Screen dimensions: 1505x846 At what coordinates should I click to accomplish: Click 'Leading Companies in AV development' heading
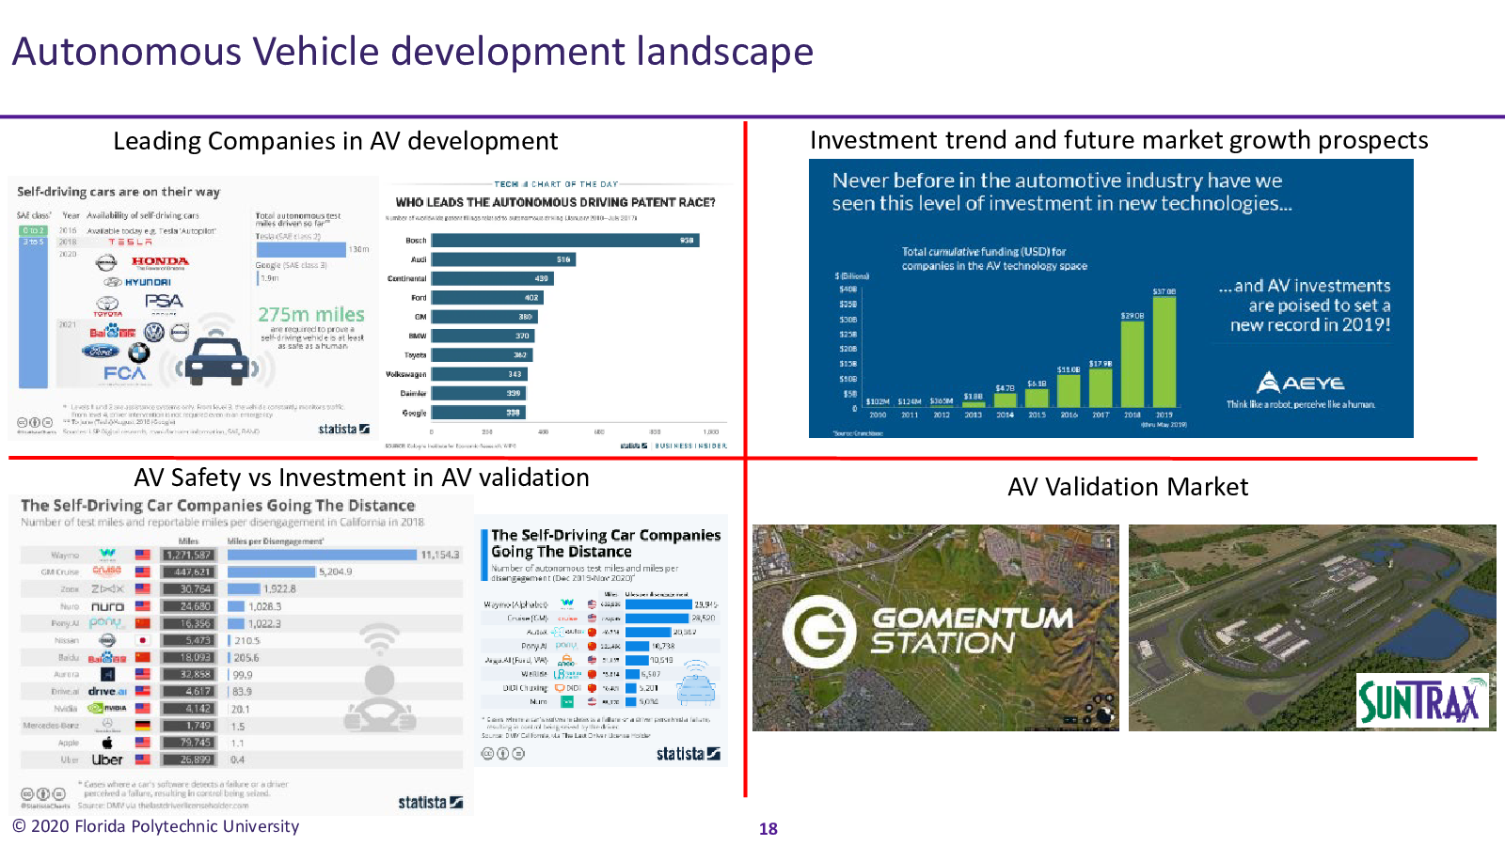click(x=336, y=141)
